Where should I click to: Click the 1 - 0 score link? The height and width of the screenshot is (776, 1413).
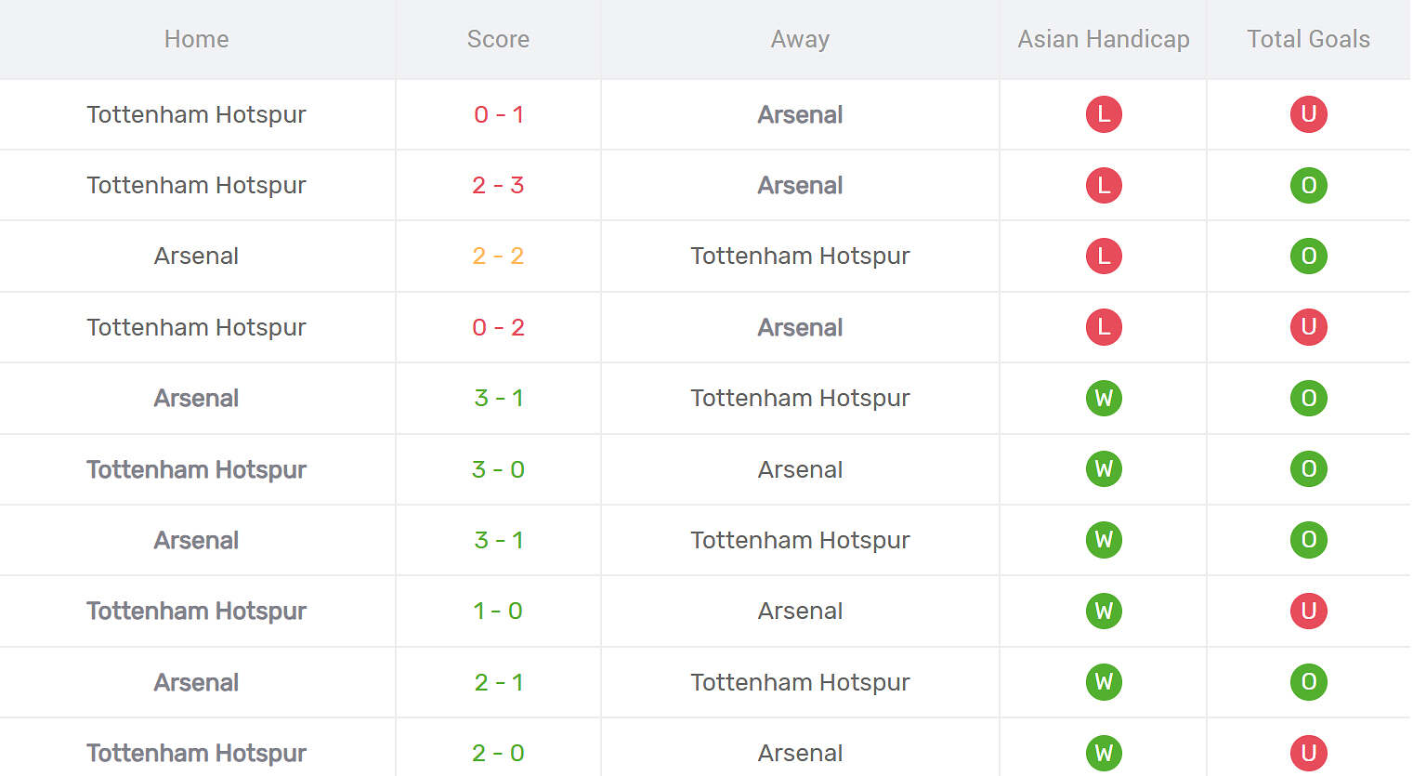[498, 611]
